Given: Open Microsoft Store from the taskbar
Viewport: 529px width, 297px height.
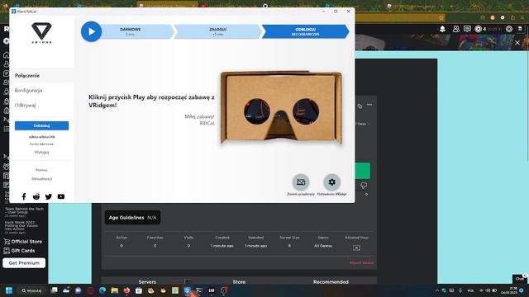Looking at the screenshot, I should pyautogui.click(x=139, y=290).
